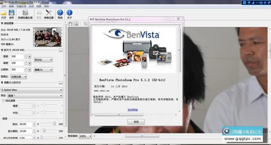This screenshot has height=145, width=271.
Task: Open the 预览缩放 100% zoom dropdown
Action: click(x=85, y=136)
